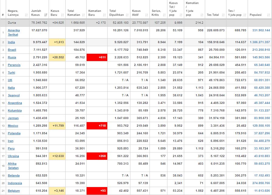Sort by Serius, Kritis column arrows
272x195 pixels.
(164, 15)
